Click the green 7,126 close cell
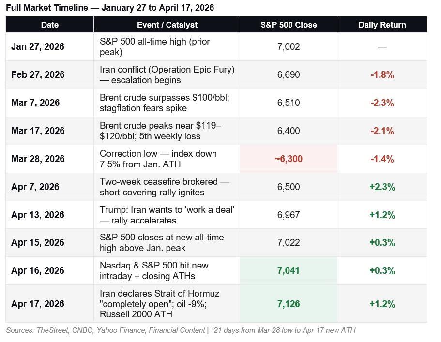 pos(289,304)
